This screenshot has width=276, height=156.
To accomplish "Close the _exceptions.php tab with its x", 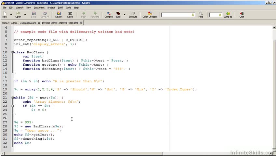I will coord(39,23).
